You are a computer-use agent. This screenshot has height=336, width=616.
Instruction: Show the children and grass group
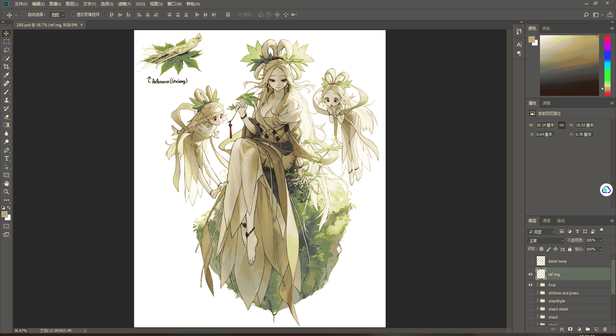click(x=530, y=293)
